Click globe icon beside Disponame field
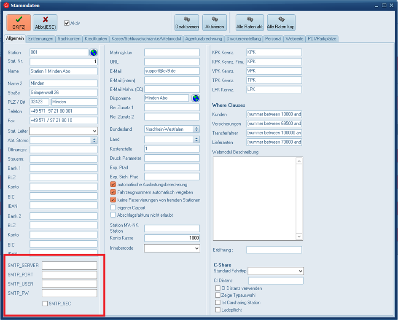The height and width of the screenshot is (320, 398). [x=196, y=98]
